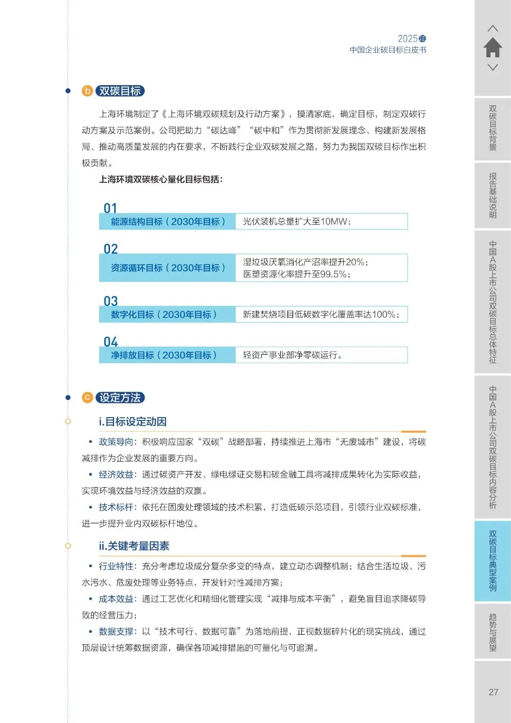Click the blue term 经济效益
Screen dimensions: 511x723
pos(116,474)
